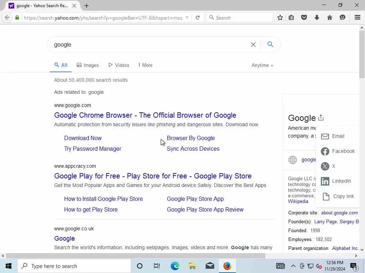Click the Download Now sublink
Viewport: 365px width, 273px height.
pos(83,138)
